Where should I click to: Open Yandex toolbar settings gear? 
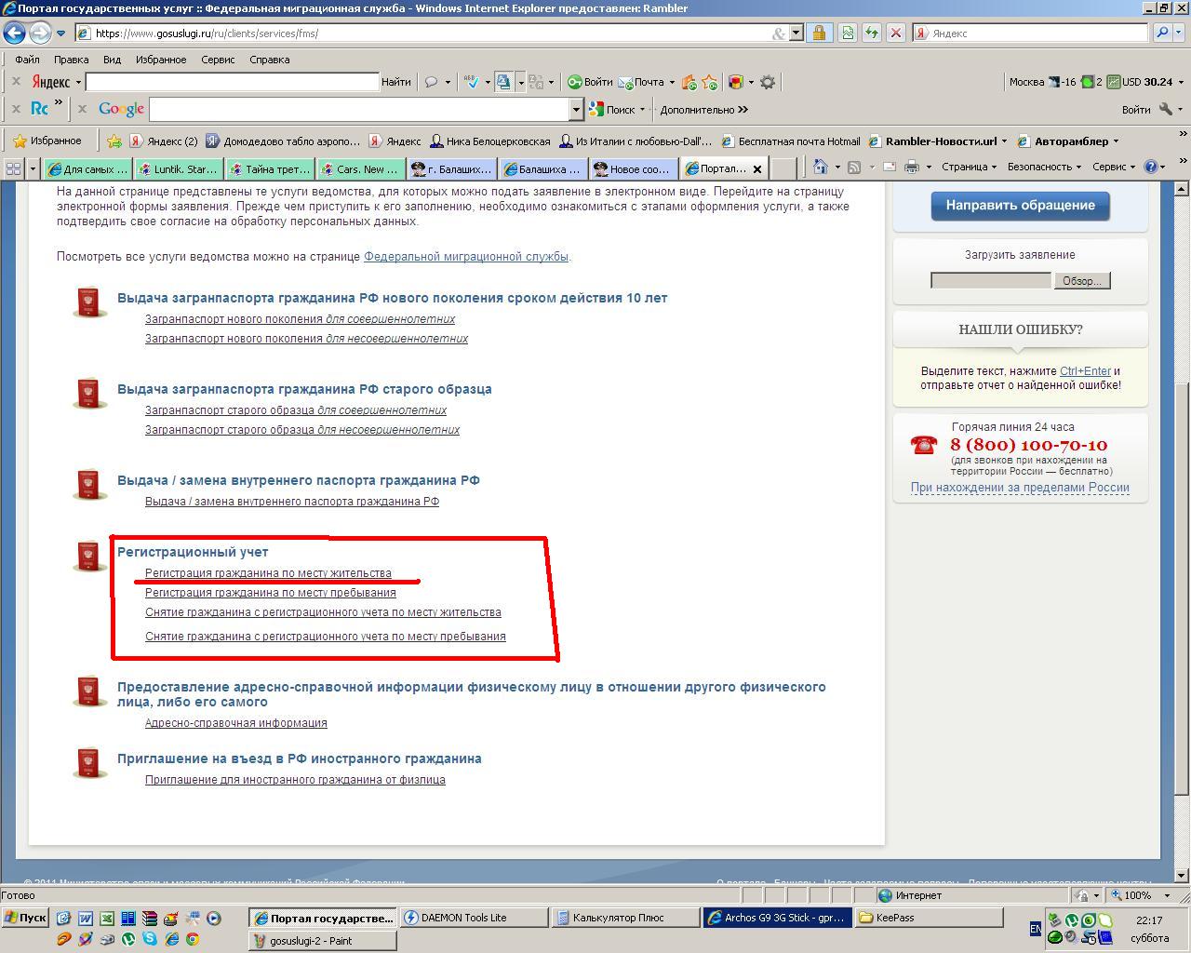pyautogui.click(x=768, y=82)
